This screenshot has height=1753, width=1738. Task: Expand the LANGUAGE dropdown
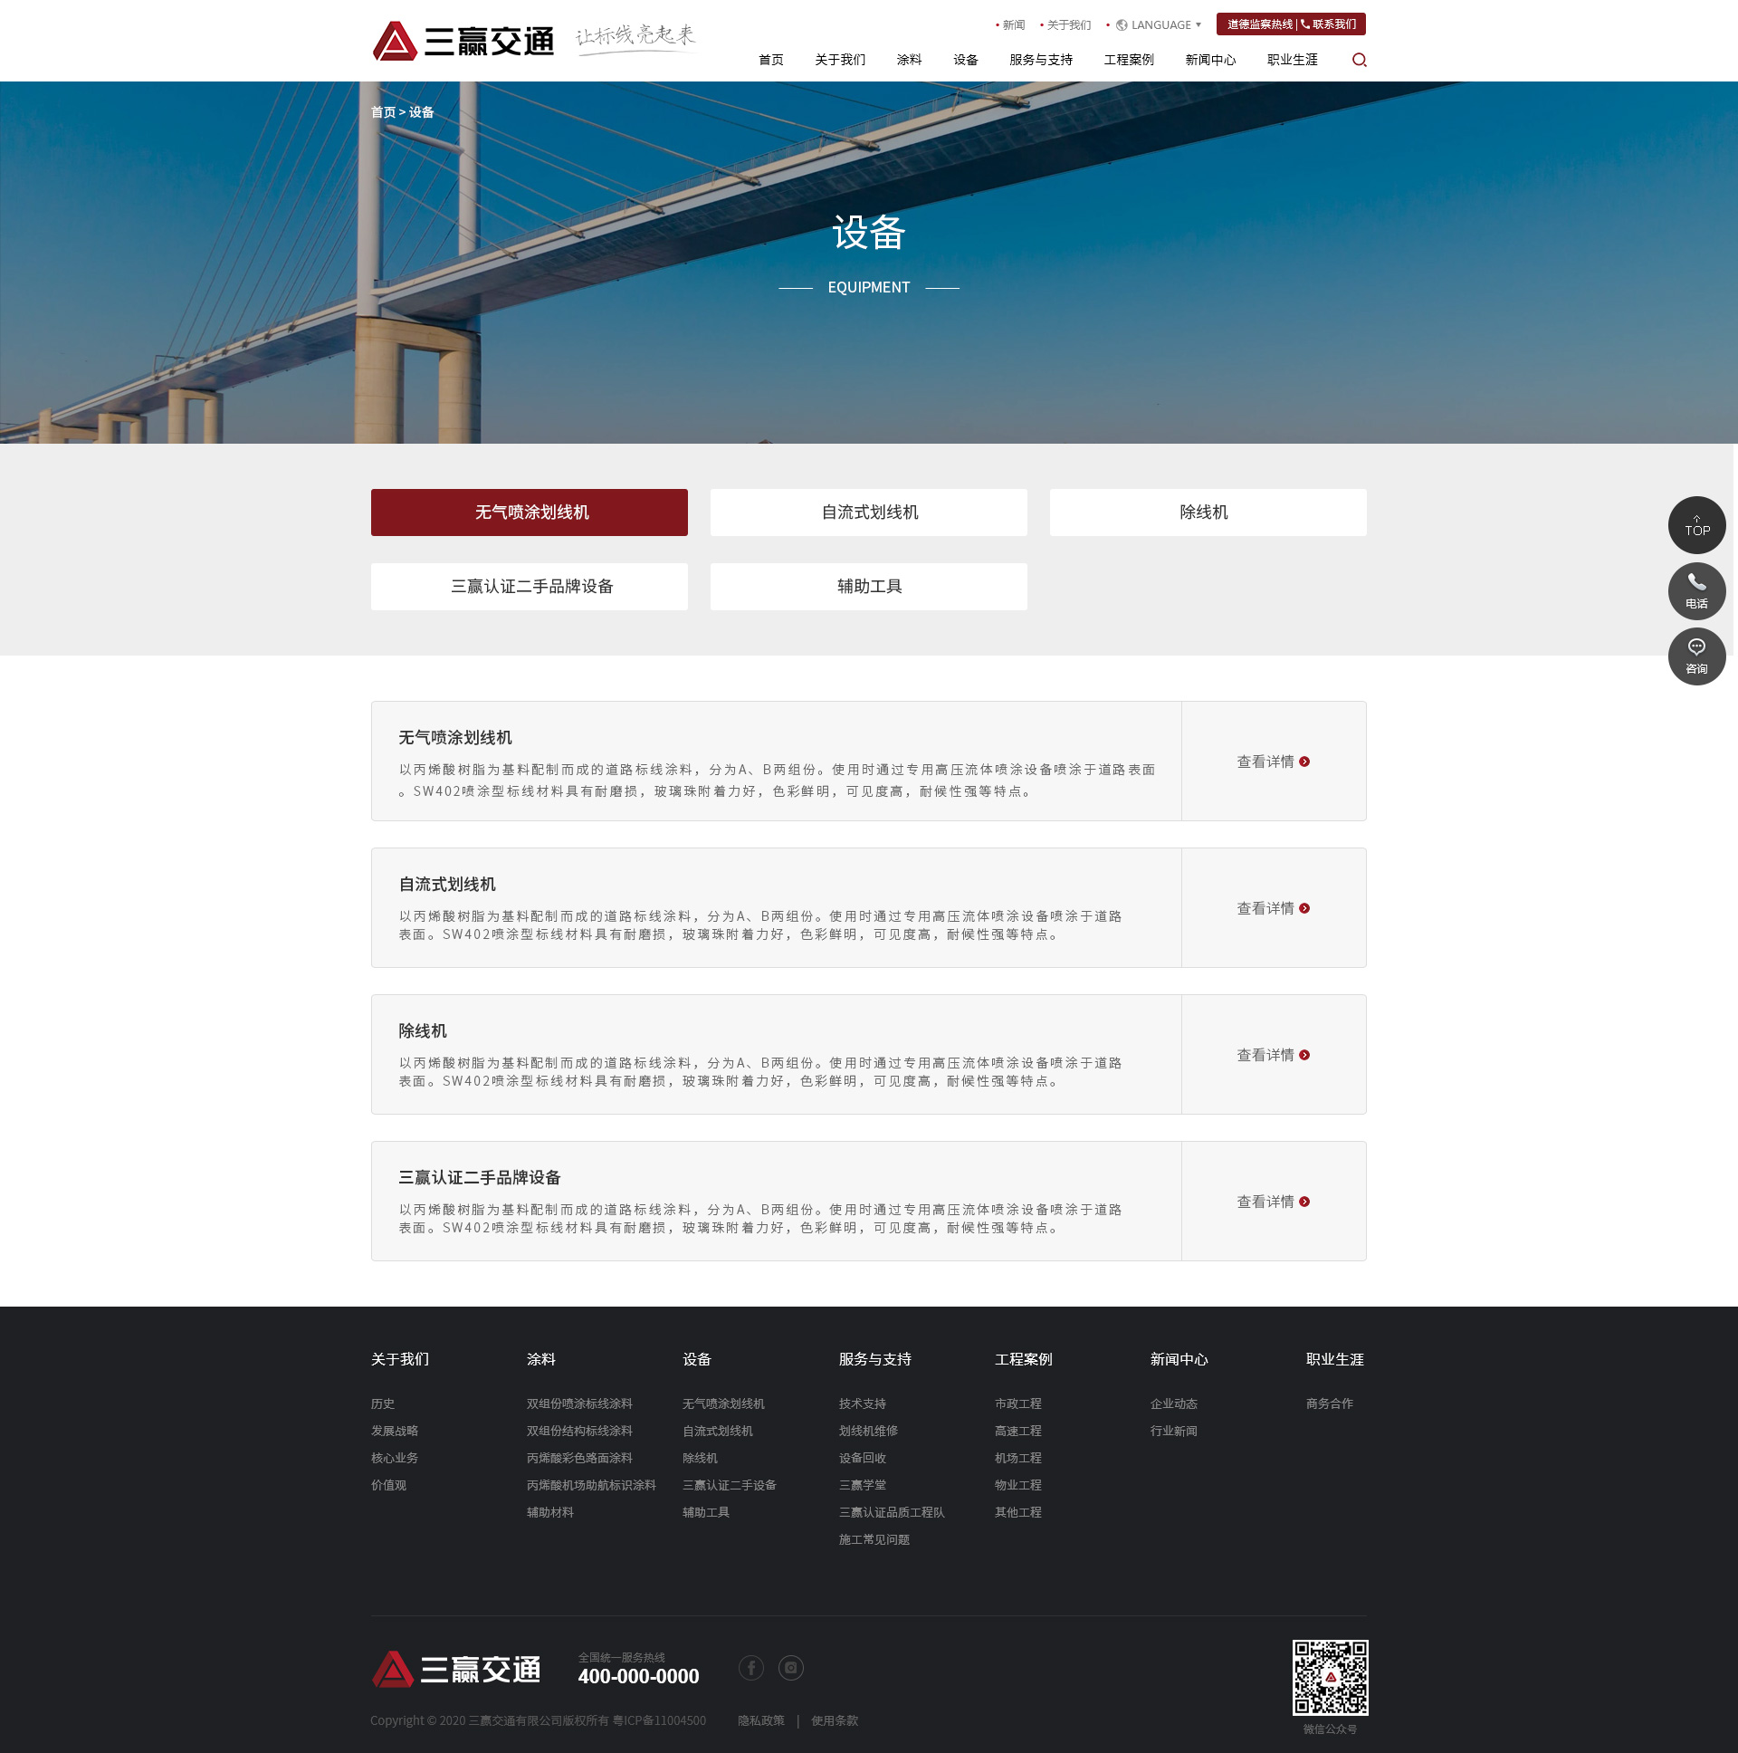(x=1160, y=25)
